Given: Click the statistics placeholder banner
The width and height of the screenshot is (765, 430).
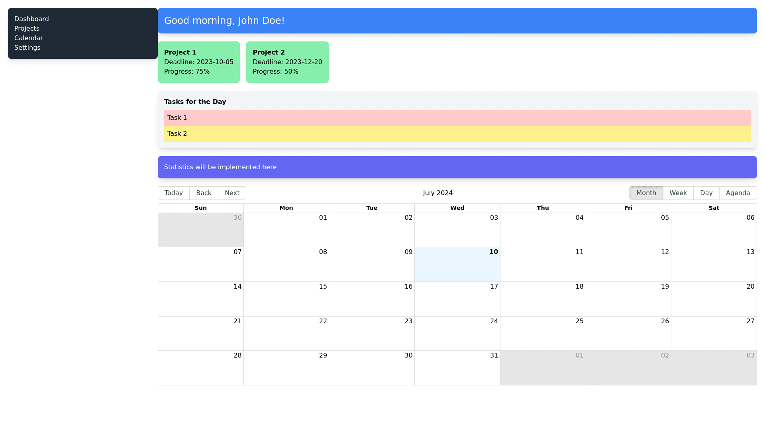Looking at the screenshot, I should (x=457, y=167).
